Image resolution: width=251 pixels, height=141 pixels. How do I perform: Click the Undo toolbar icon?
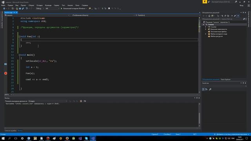point(27,9)
